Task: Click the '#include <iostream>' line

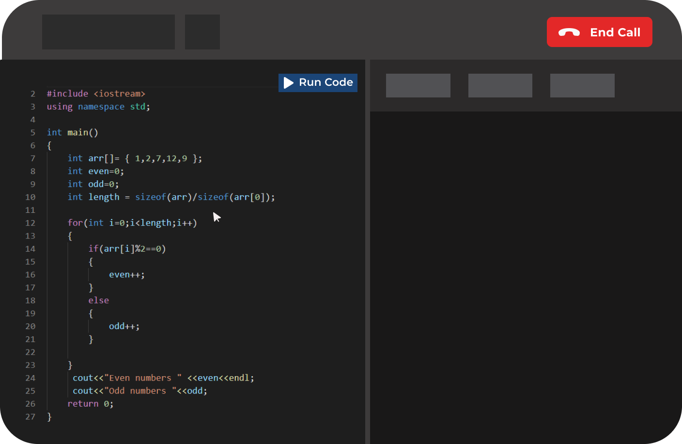Action: [x=96, y=94]
